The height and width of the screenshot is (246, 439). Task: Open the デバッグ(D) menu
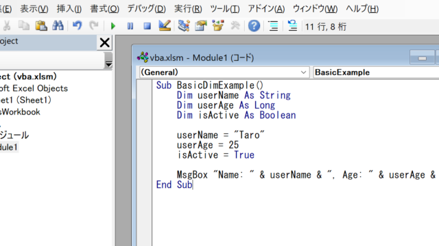146,9
